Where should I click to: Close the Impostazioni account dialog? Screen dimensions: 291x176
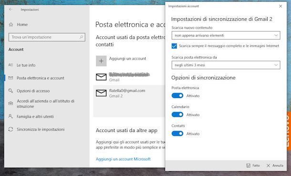(281, 6)
